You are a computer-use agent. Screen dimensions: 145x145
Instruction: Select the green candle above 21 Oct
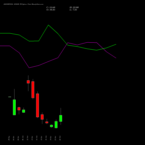click(x=56, y=125)
